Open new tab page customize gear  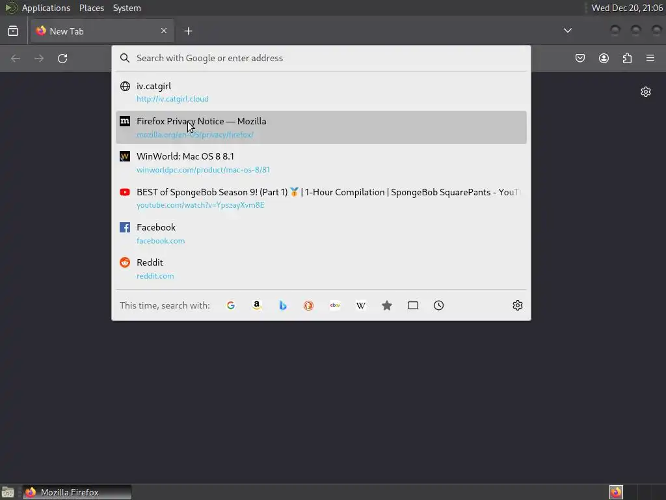pyautogui.click(x=646, y=92)
